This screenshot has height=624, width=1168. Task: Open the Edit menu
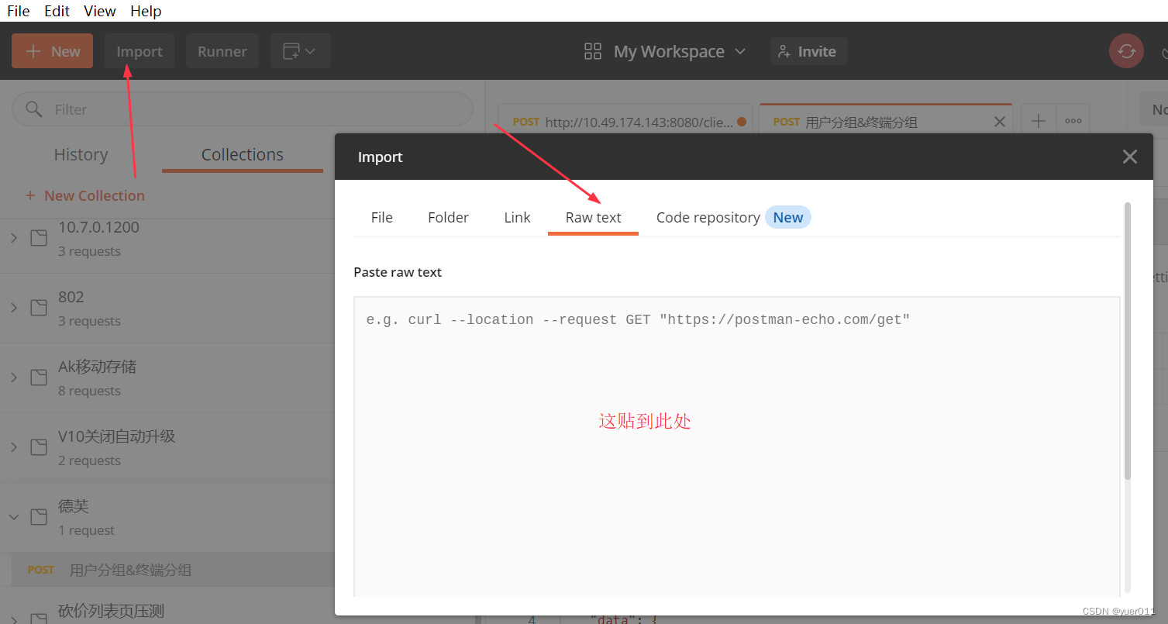pyautogui.click(x=57, y=11)
